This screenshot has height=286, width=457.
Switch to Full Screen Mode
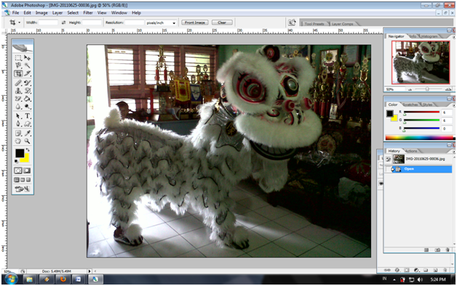[x=28, y=180]
